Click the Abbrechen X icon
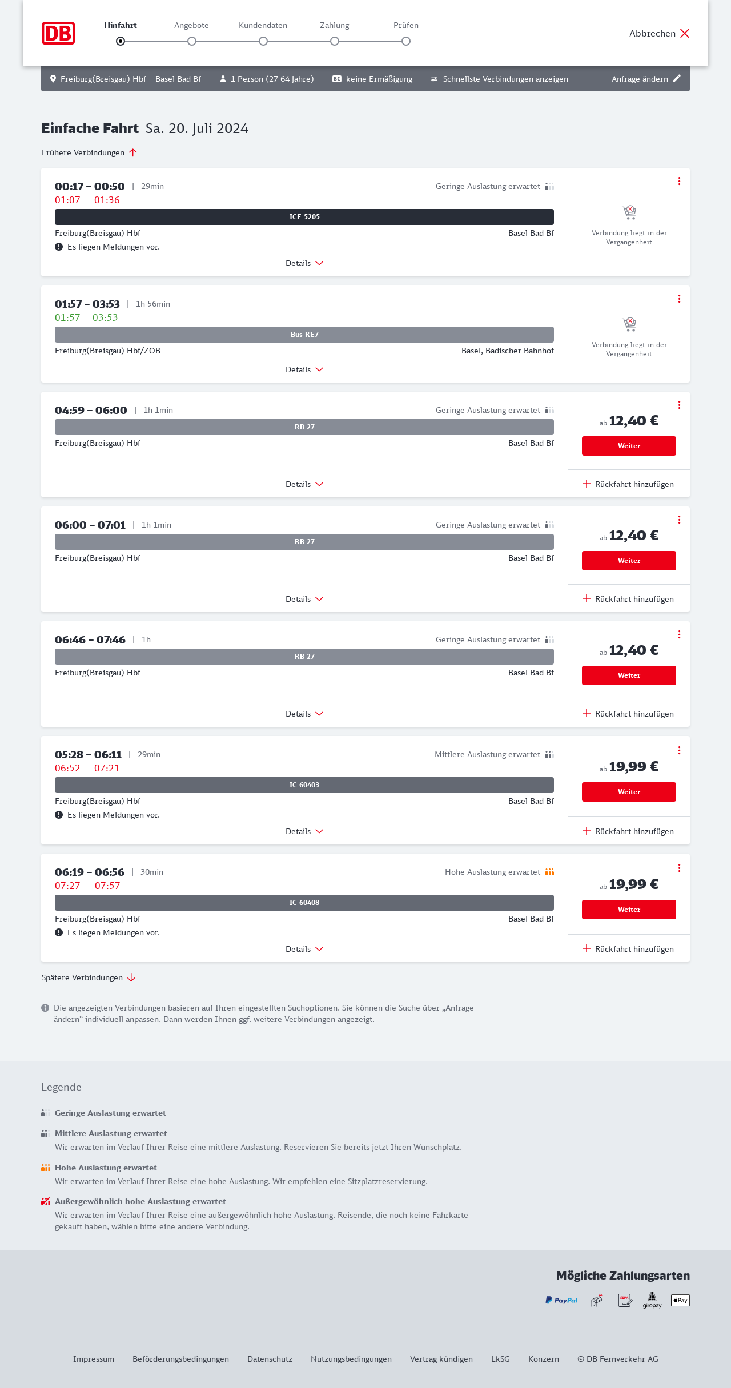 click(685, 33)
